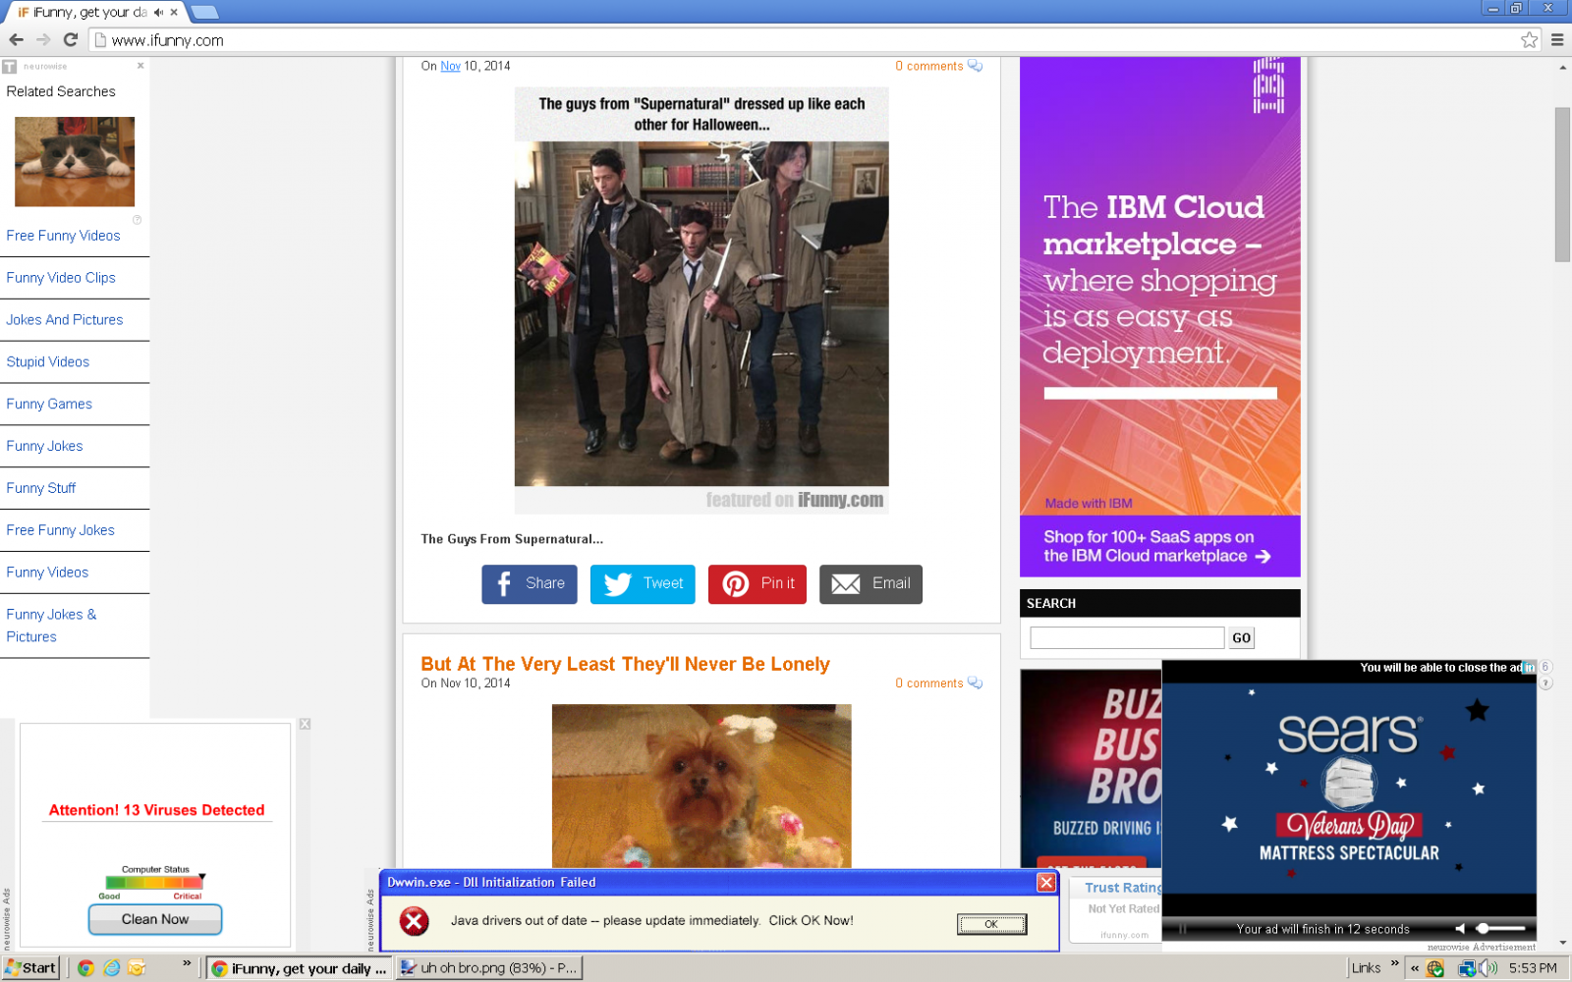Screen dimensions: 1572x982
Task: Click the Clean Now button
Action: (155, 919)
